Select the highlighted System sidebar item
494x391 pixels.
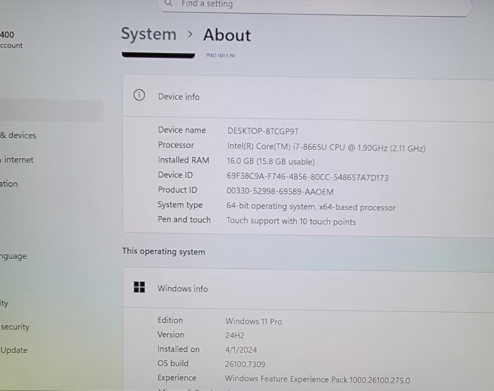coord(52,111)
